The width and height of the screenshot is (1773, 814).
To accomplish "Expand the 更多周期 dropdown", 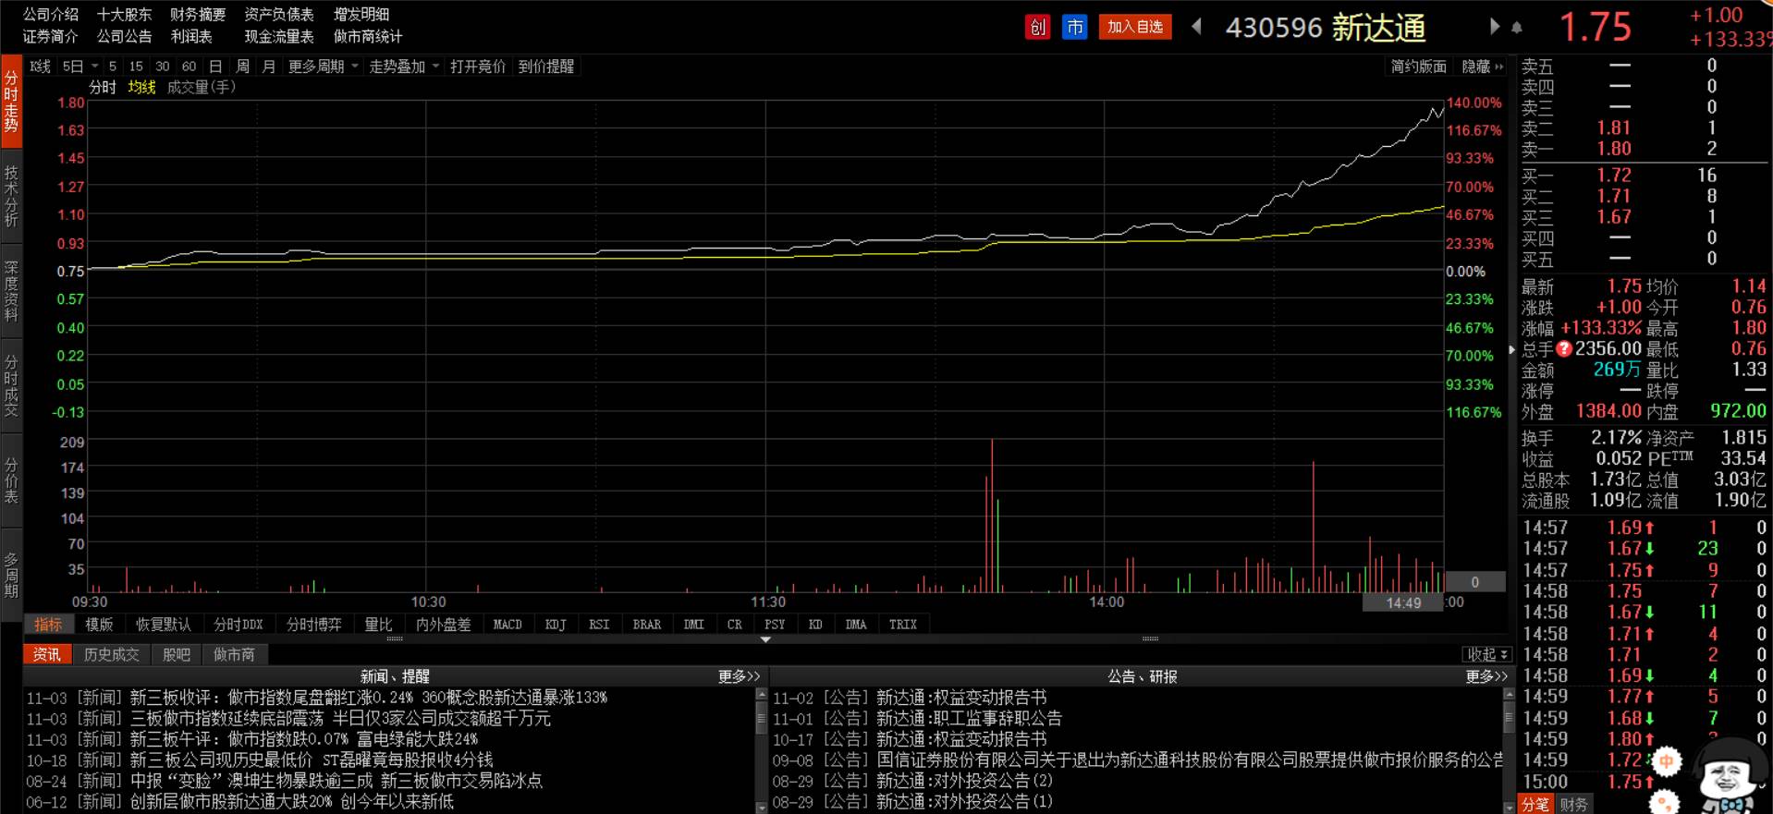I will click(x=323, y=67).
